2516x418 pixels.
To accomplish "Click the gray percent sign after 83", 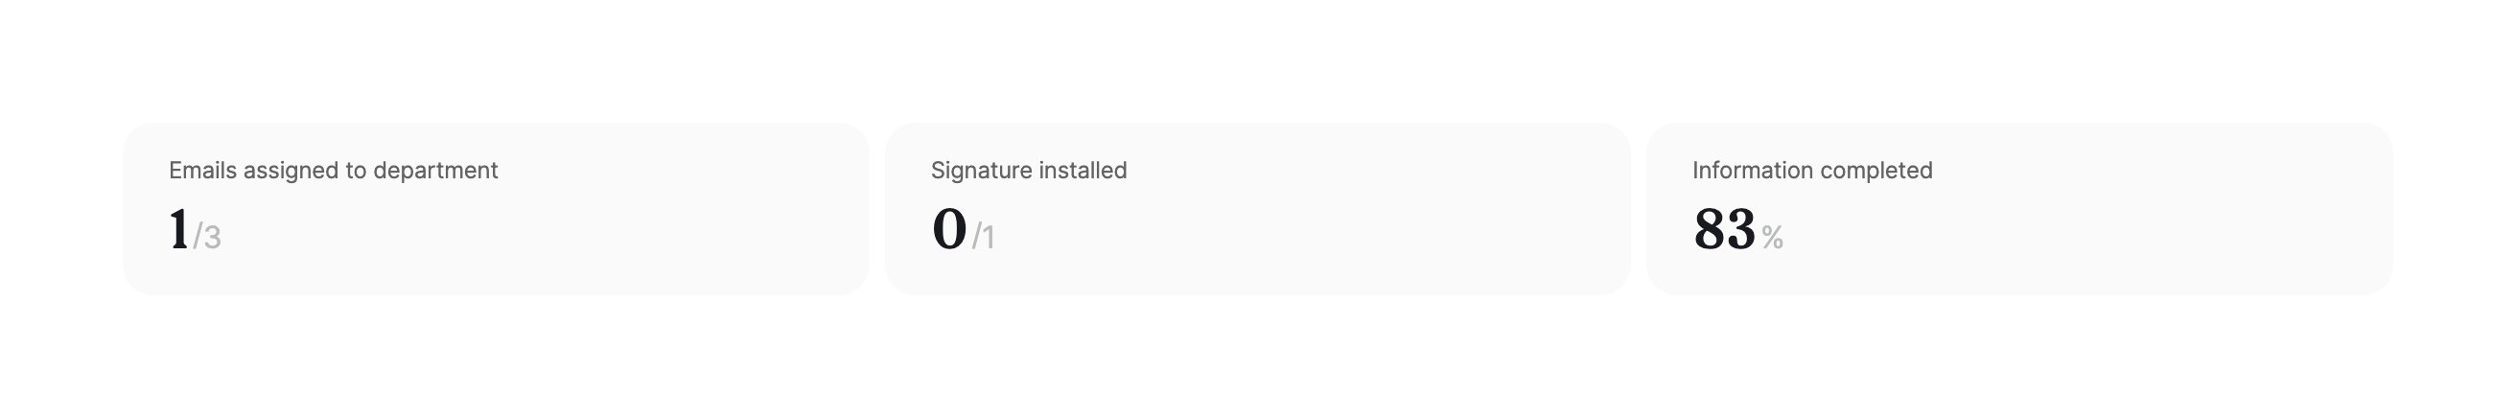I will (1773, 238).
